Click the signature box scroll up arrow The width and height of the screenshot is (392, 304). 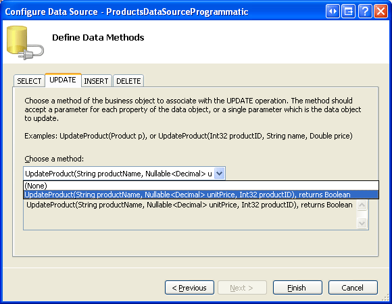362,205
